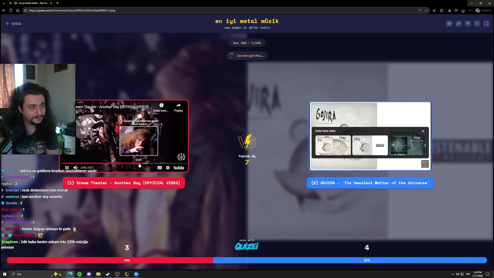Toggle fullscreen icon in quiz header

click(486, 24)
